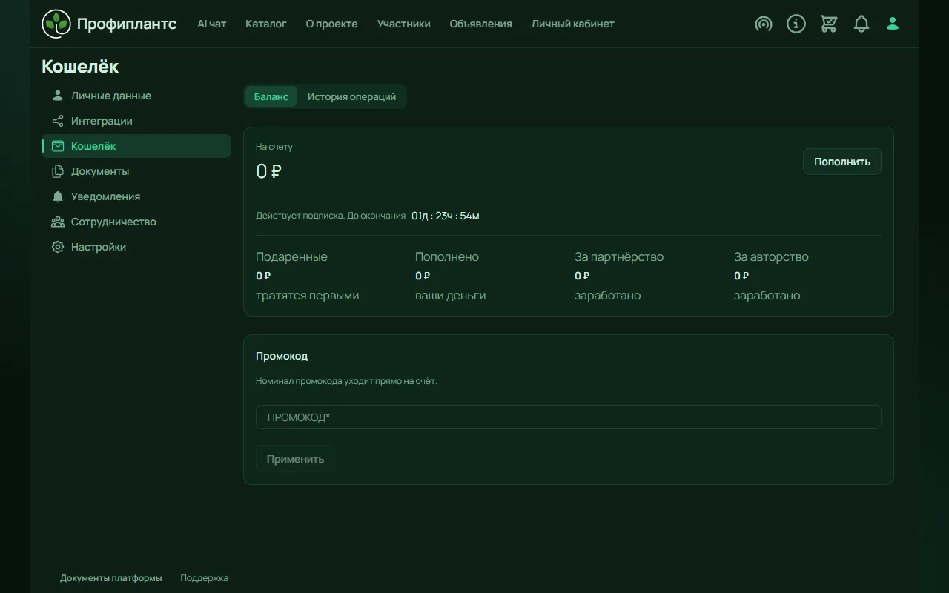Go to Личный кабинет

pos(572,24)
